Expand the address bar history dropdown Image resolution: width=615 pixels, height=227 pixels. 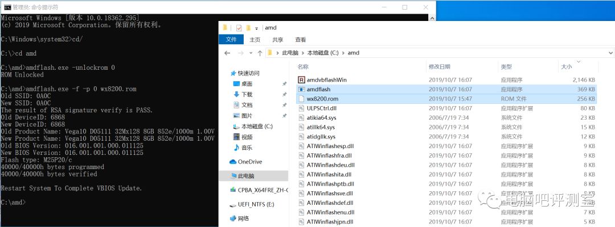[610, 53]
